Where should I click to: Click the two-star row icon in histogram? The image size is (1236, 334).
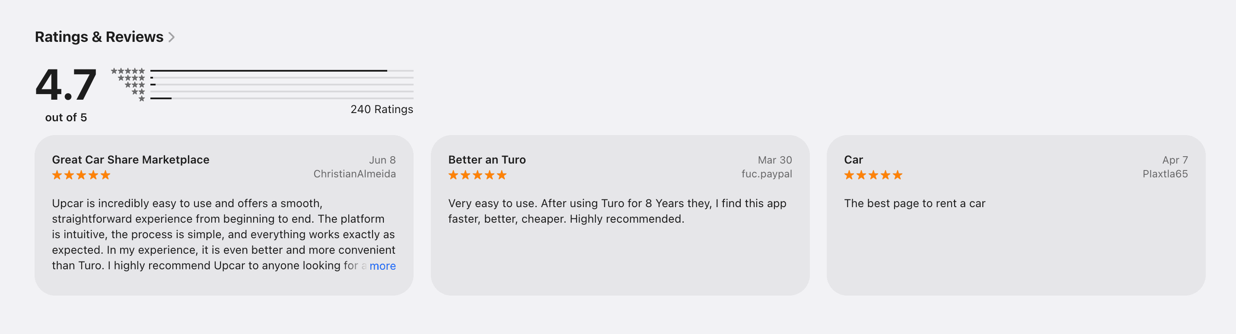click(x=138, y=91)
